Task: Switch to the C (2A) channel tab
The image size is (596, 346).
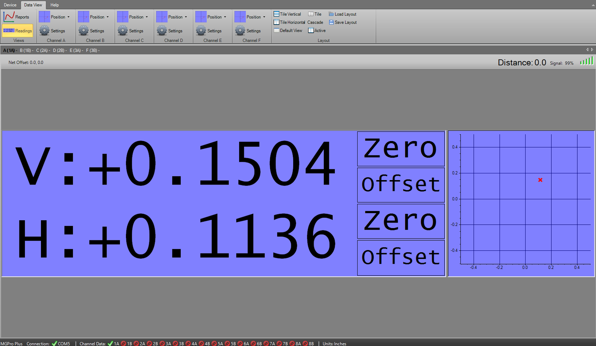Action: coord(43,50)
